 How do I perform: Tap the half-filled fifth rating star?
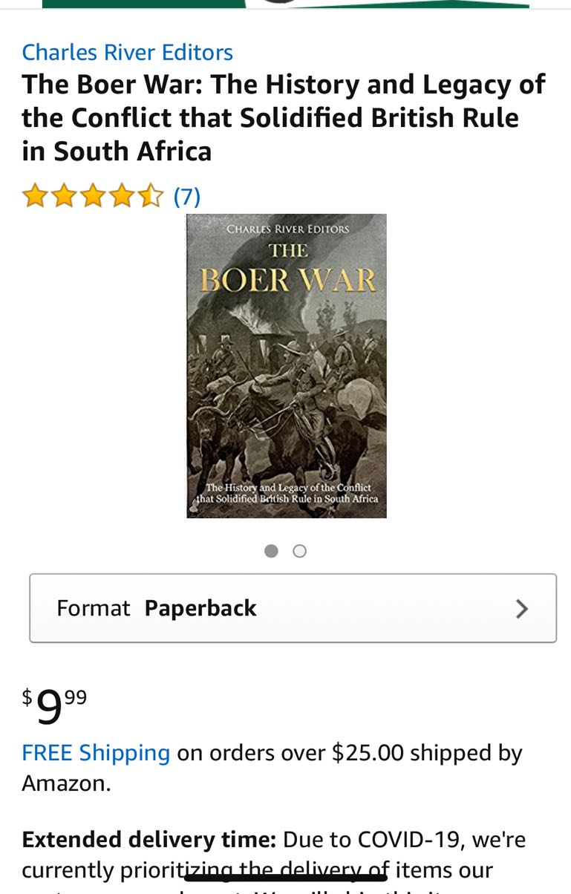pyautogui.click(x=149, y=197)
